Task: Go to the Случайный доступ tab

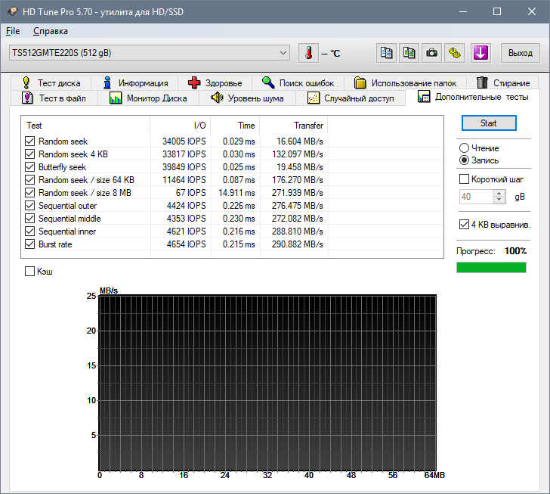Action: (351, 98)
